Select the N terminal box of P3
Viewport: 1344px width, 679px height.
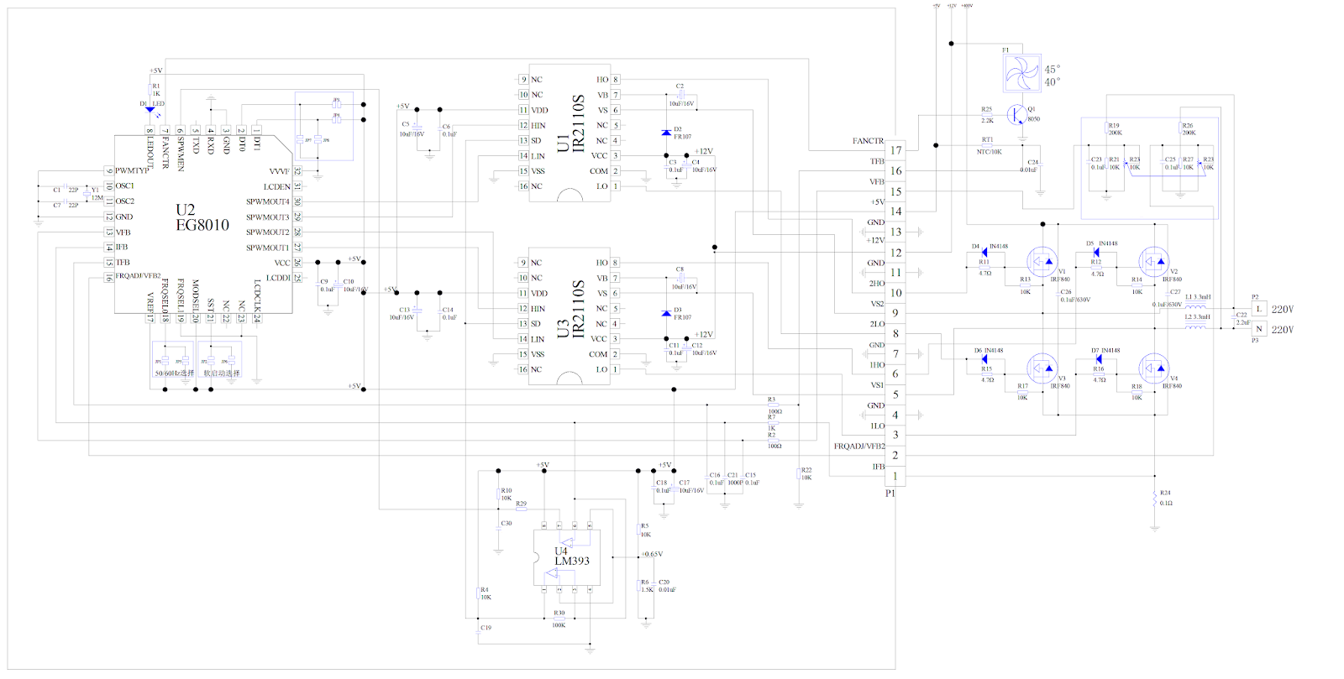click(x=1258, y=329)
